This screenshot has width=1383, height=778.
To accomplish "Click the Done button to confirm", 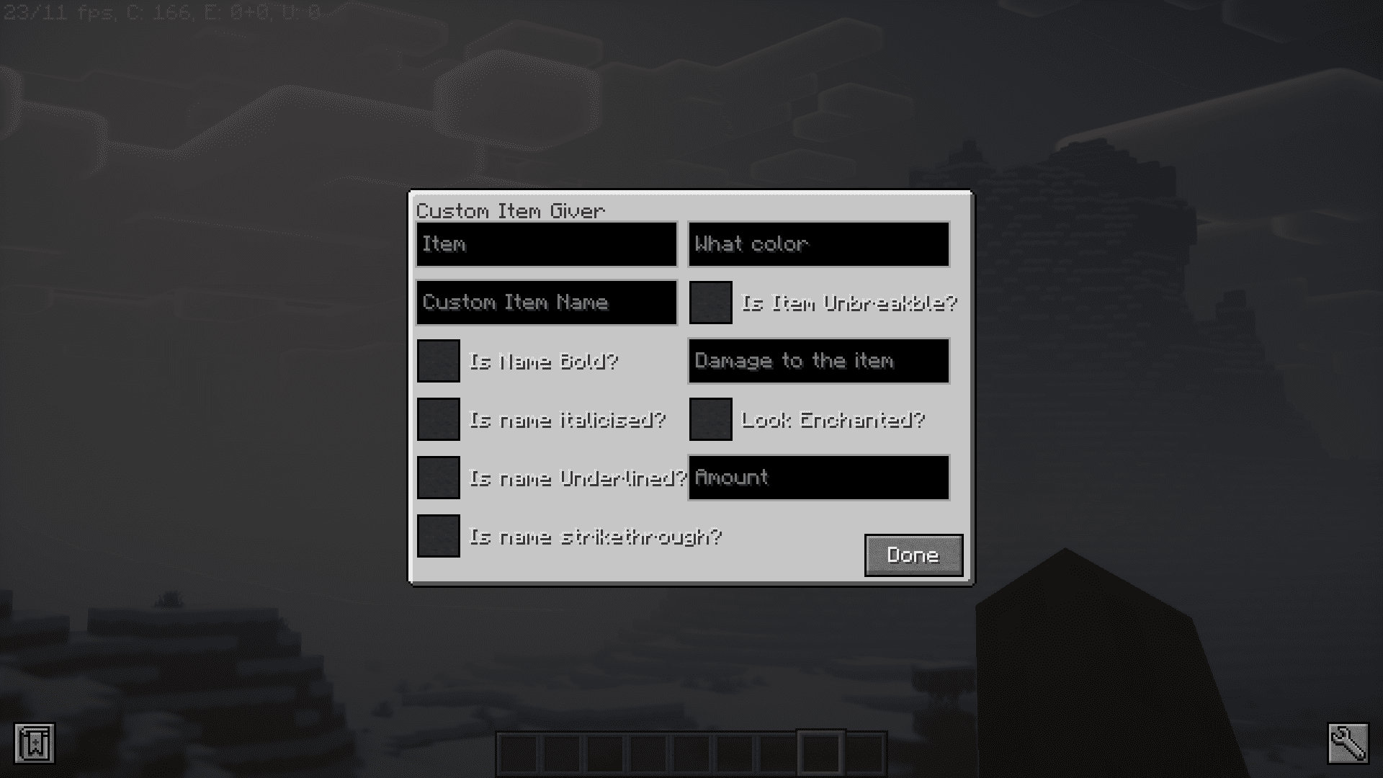I will tap(912, 555).
